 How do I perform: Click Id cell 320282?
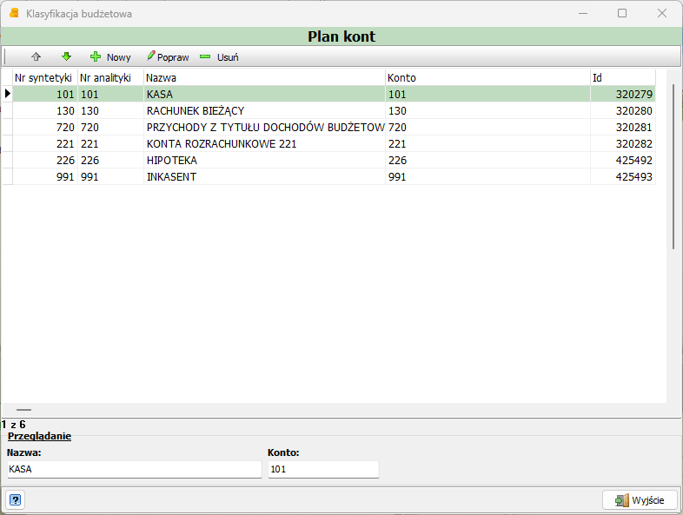(623, 143)
